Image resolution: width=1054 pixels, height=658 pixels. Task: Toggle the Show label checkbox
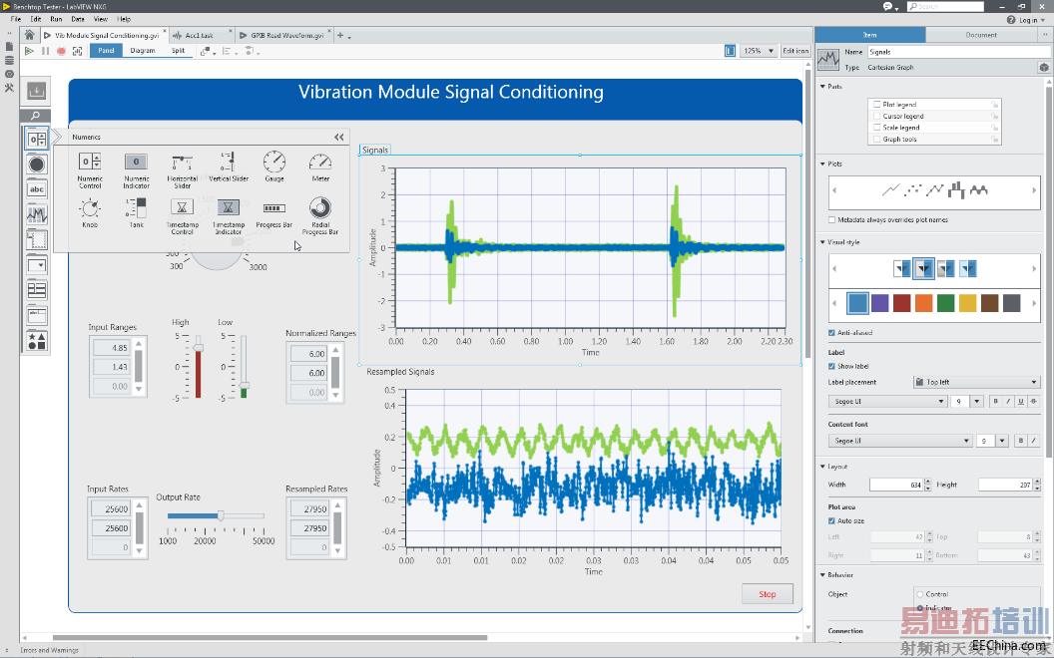[x=832, y=366]
